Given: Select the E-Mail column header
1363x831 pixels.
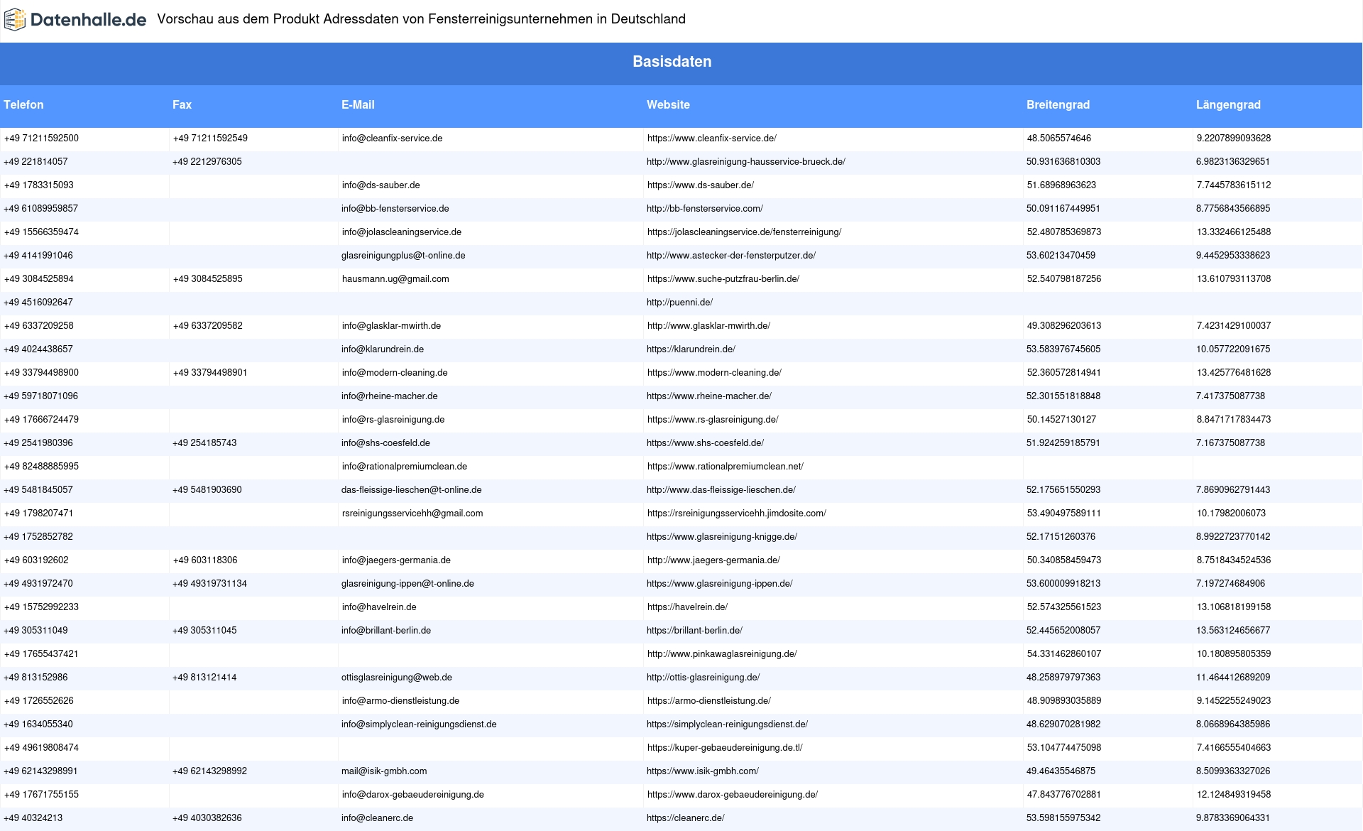Looking at the screenshot, I should 358,104.
